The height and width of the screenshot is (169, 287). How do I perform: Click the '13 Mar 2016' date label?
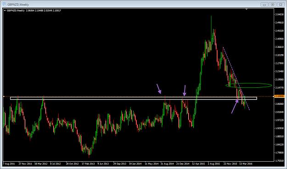pos(246,163)
